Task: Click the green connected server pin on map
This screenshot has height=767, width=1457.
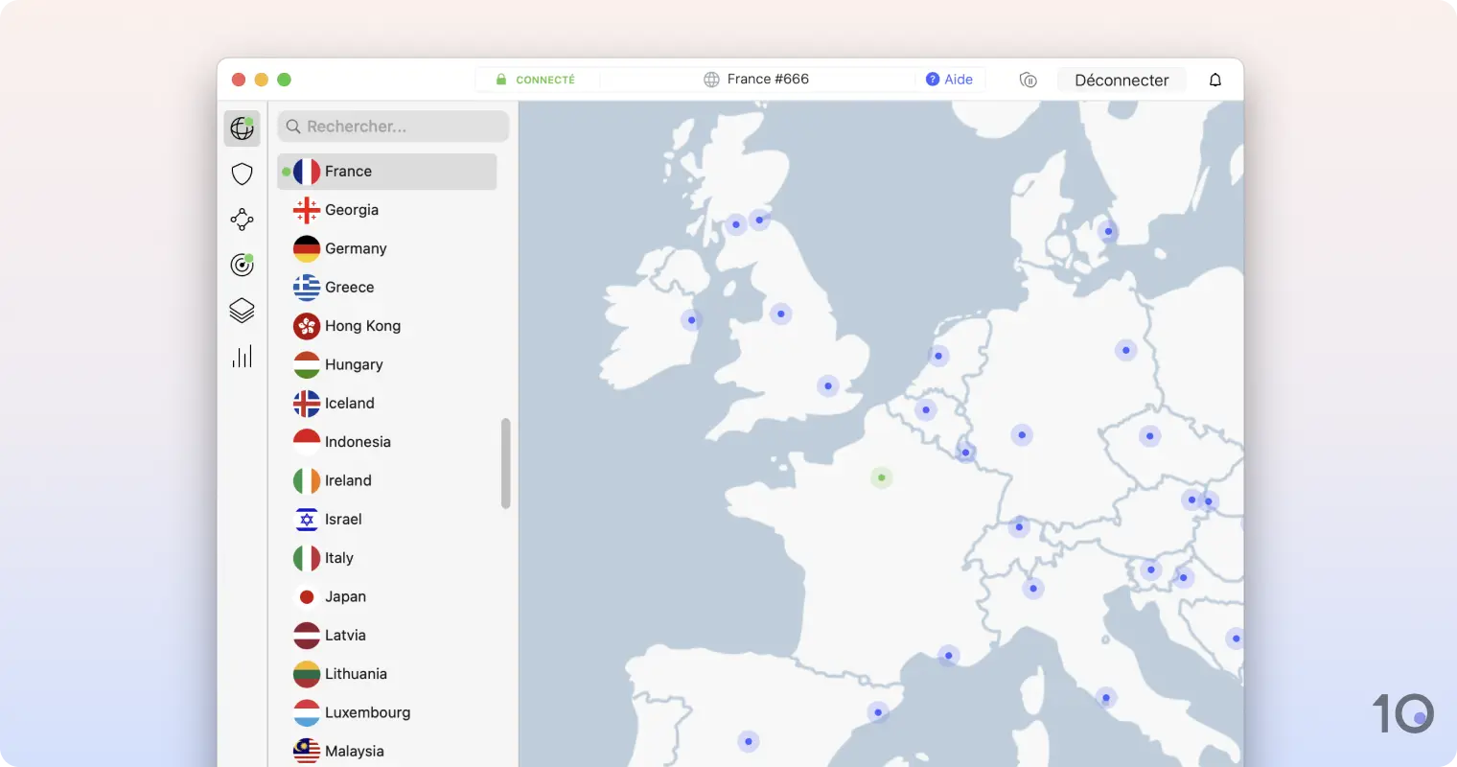Action: tap(881, 476)
